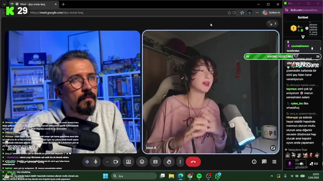323x181 pixels.
Task: Open the meeting details info icon
Action: (254, 162)
